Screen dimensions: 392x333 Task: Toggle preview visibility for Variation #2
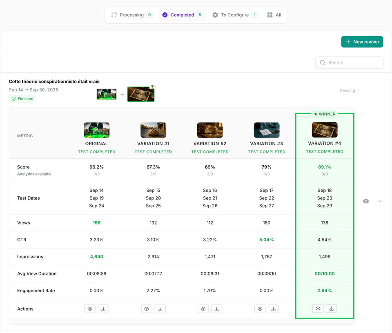click(203, 309)
